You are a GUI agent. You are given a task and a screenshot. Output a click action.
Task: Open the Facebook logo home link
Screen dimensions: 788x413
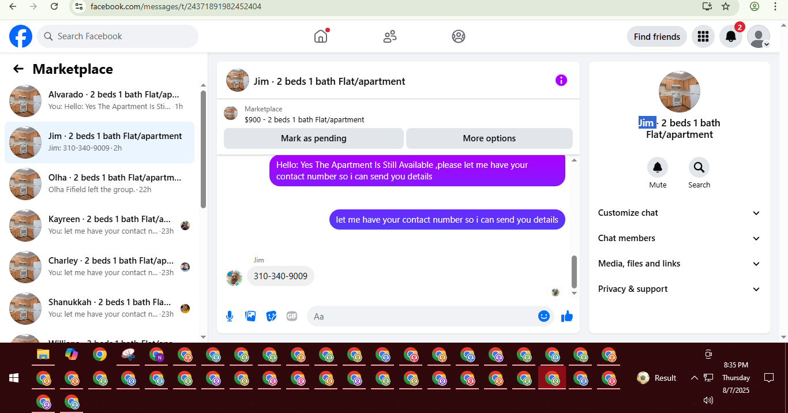point(21,36)
